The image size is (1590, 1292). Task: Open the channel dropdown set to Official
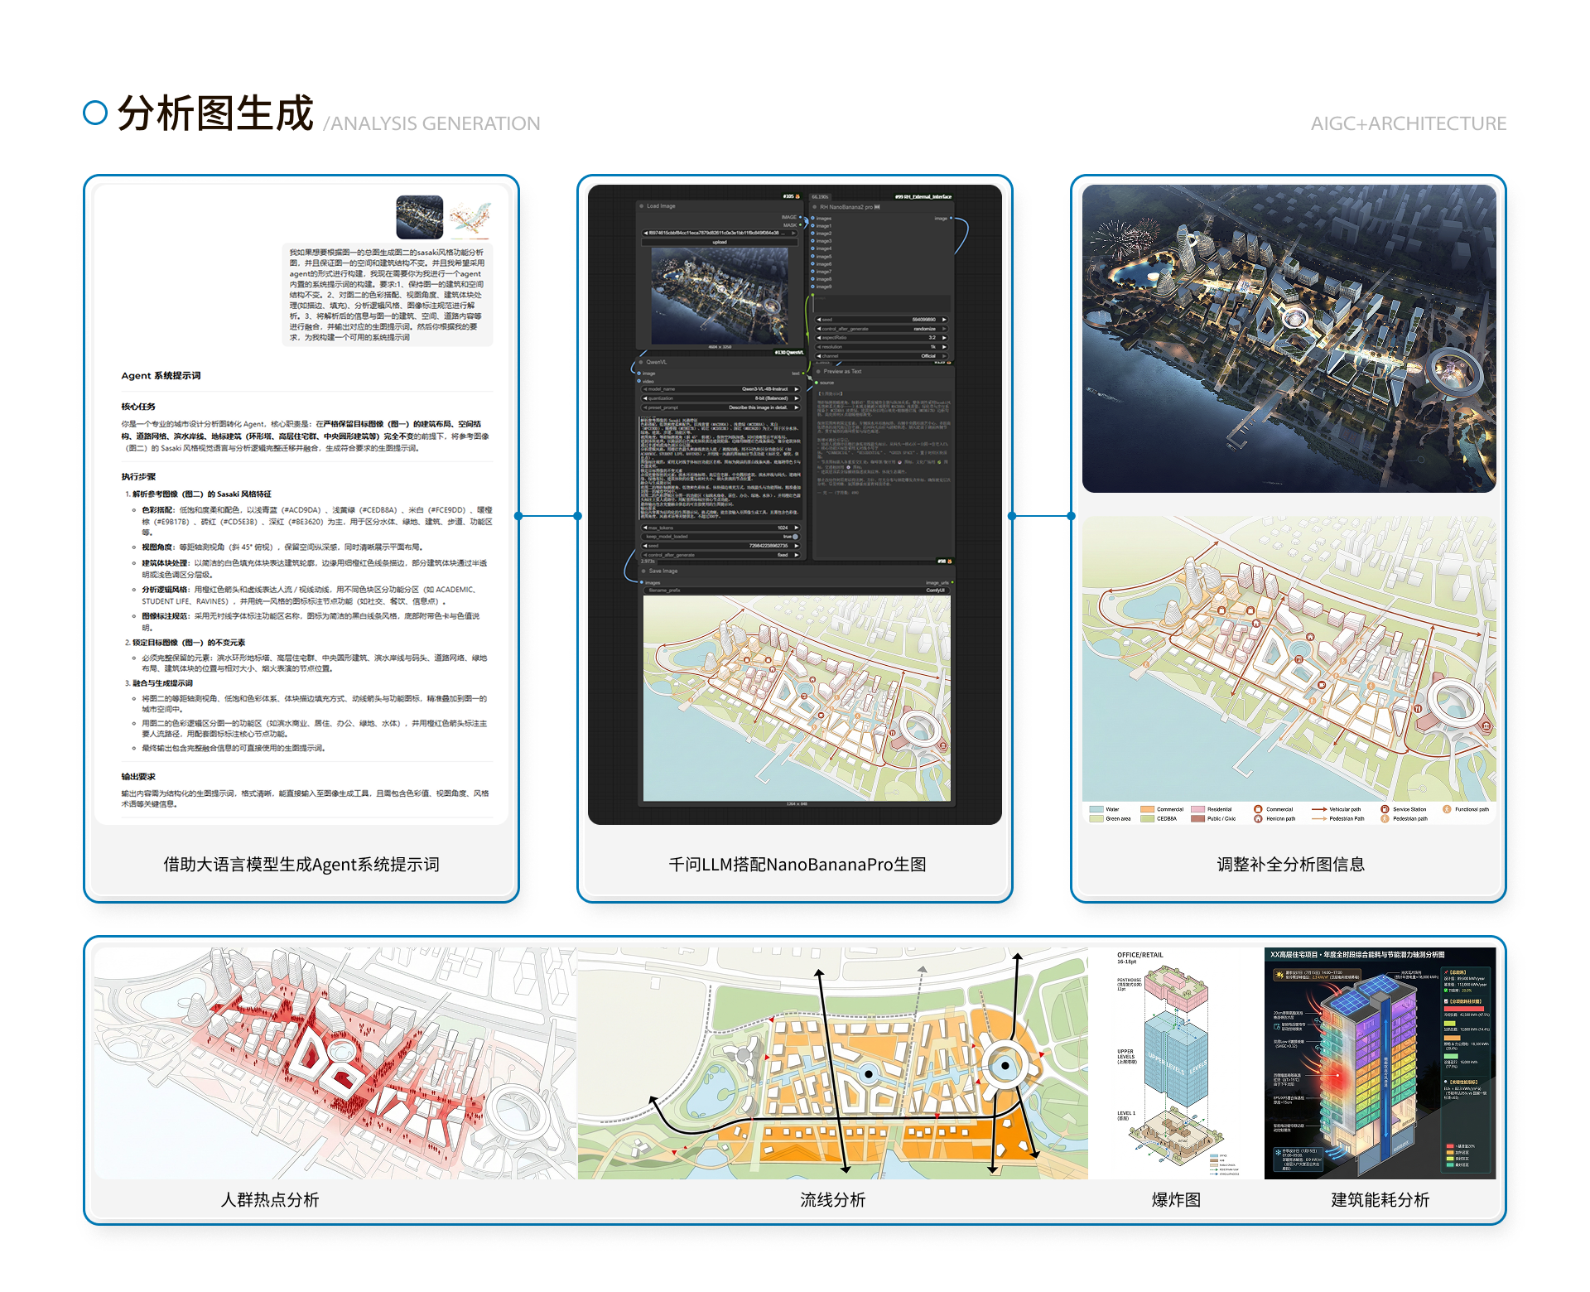[882, 356]
